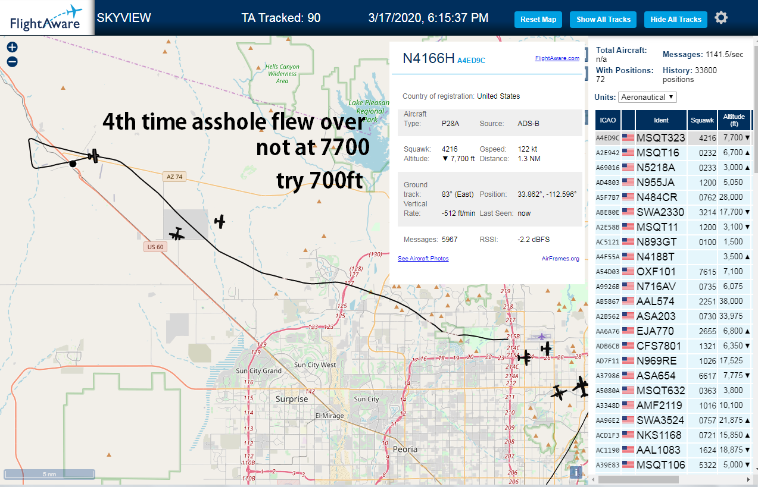Hide all aircraft tracks
This screenshot has width=758, height=487.
[x=676, y=20]
